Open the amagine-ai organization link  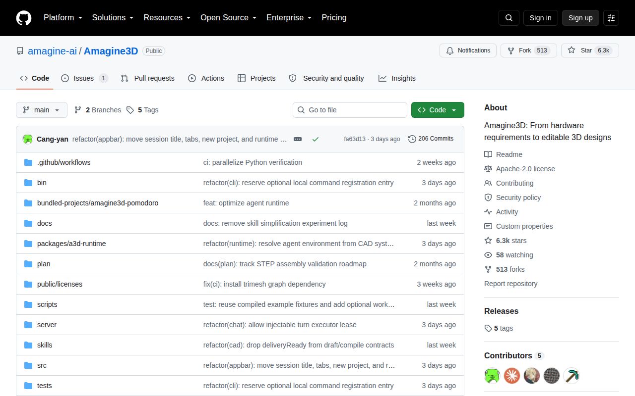pos(52,51)
